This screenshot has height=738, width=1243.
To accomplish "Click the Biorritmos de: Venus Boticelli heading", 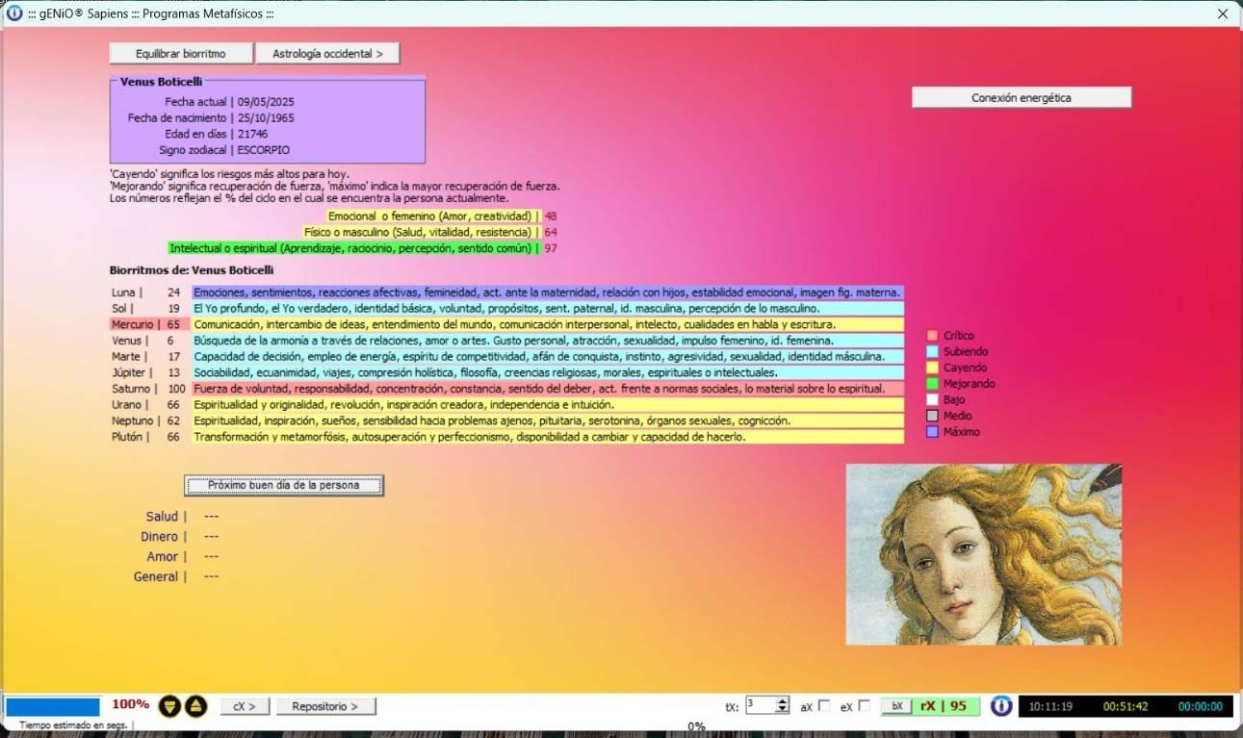I will (x=192, y=270).
